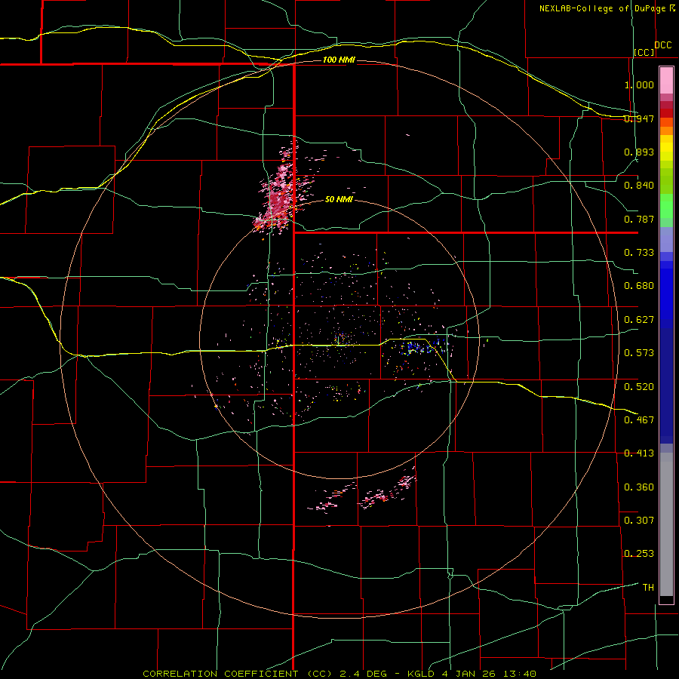Select the 0.520 color scale value
The width and height of the screenshot is (679, 679).
pos(639,387)
